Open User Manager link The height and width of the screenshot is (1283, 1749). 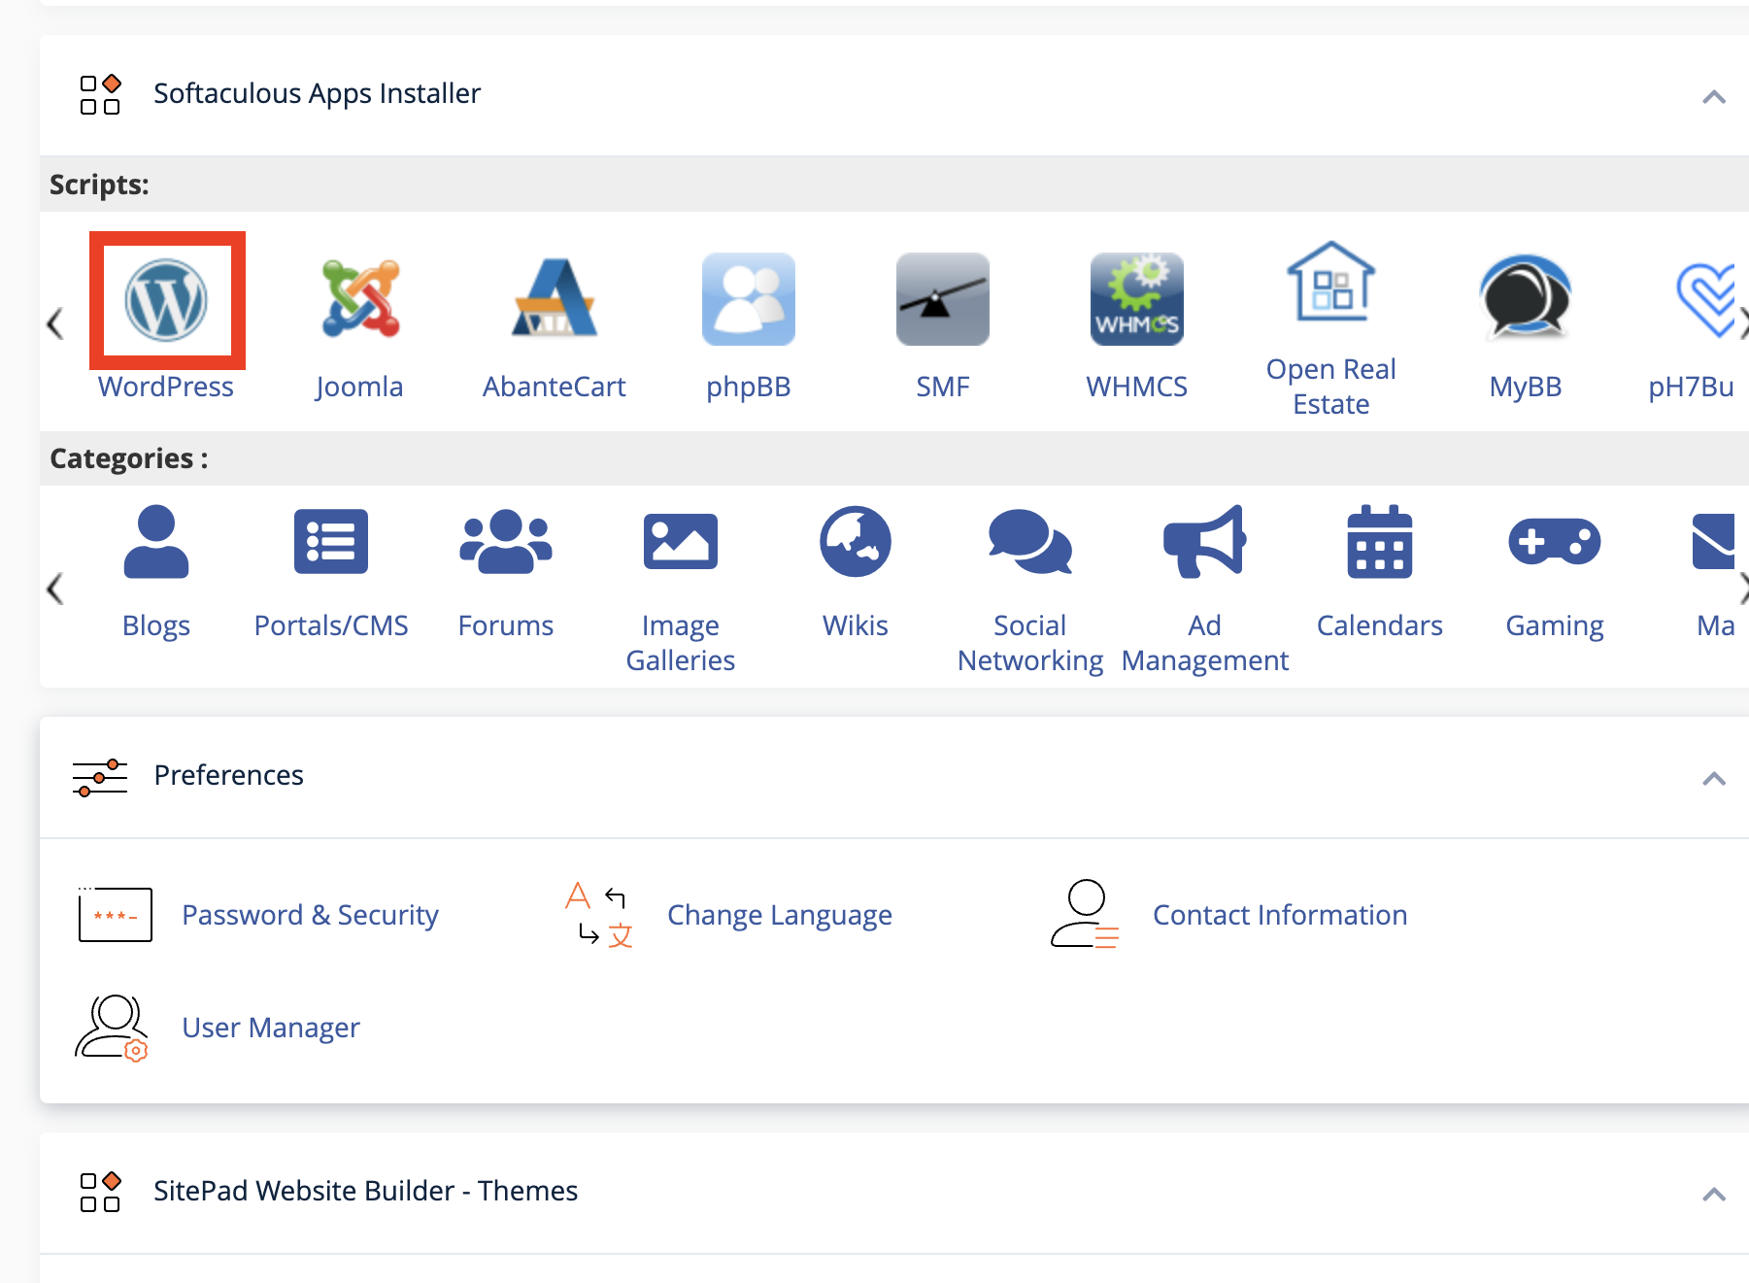[271, 1028]
